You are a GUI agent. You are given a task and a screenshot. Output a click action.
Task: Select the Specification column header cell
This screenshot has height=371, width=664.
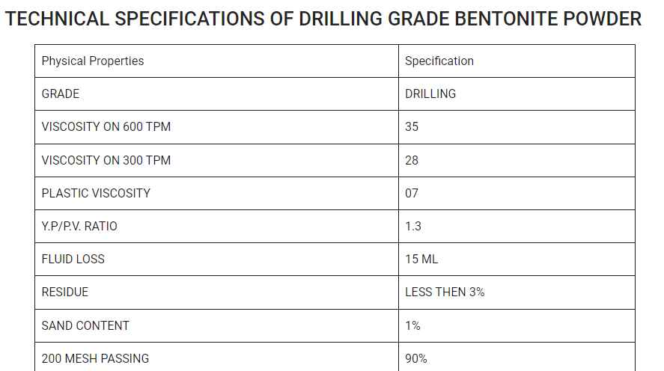point(517,61)
